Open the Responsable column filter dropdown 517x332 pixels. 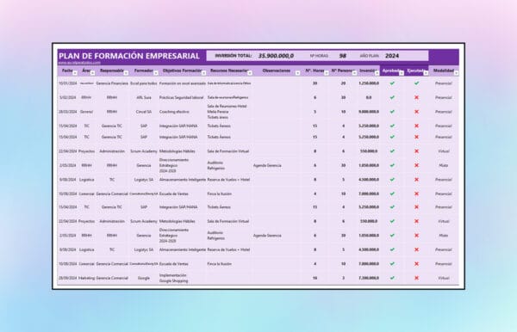click(126, 73)
